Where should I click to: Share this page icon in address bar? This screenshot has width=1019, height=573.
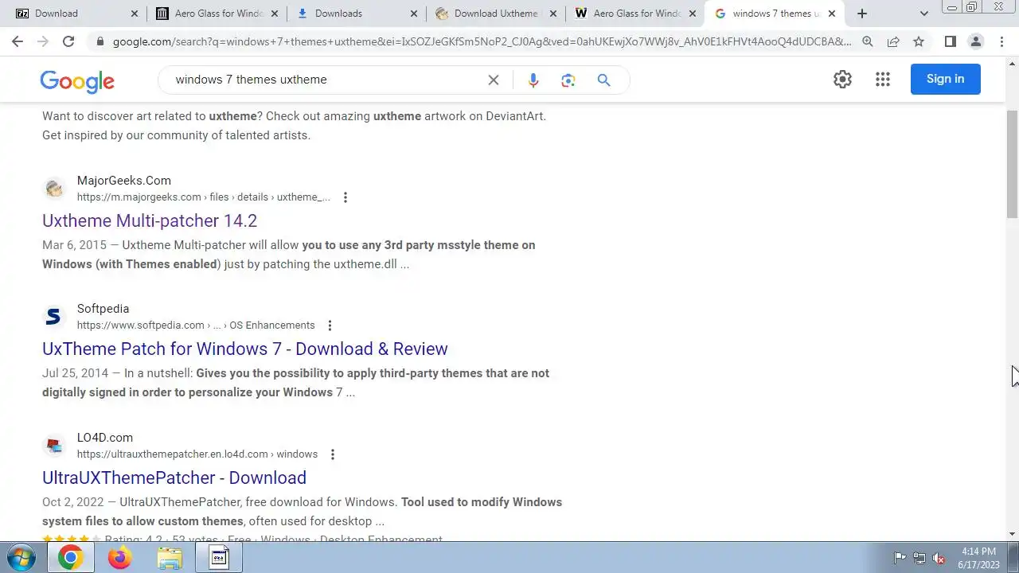[893, 41]
